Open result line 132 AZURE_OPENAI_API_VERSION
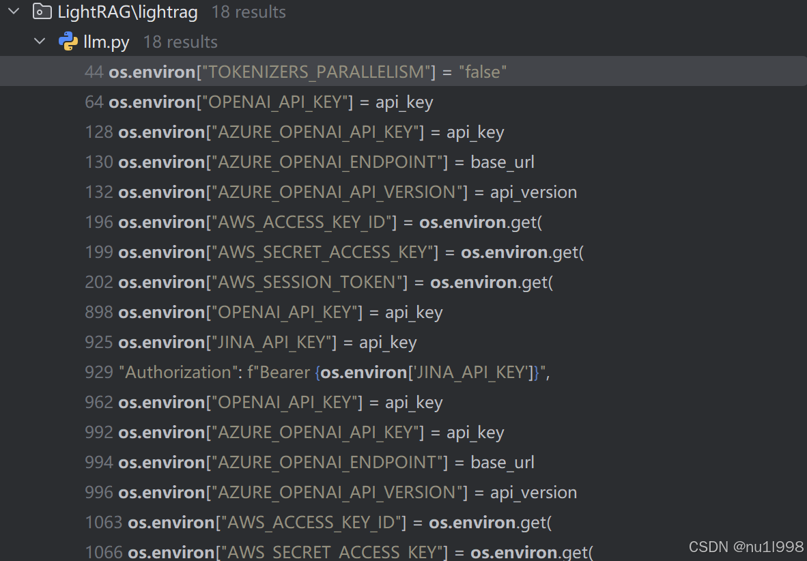This screenshot has width=807, height=561. (x=403, y=192)
